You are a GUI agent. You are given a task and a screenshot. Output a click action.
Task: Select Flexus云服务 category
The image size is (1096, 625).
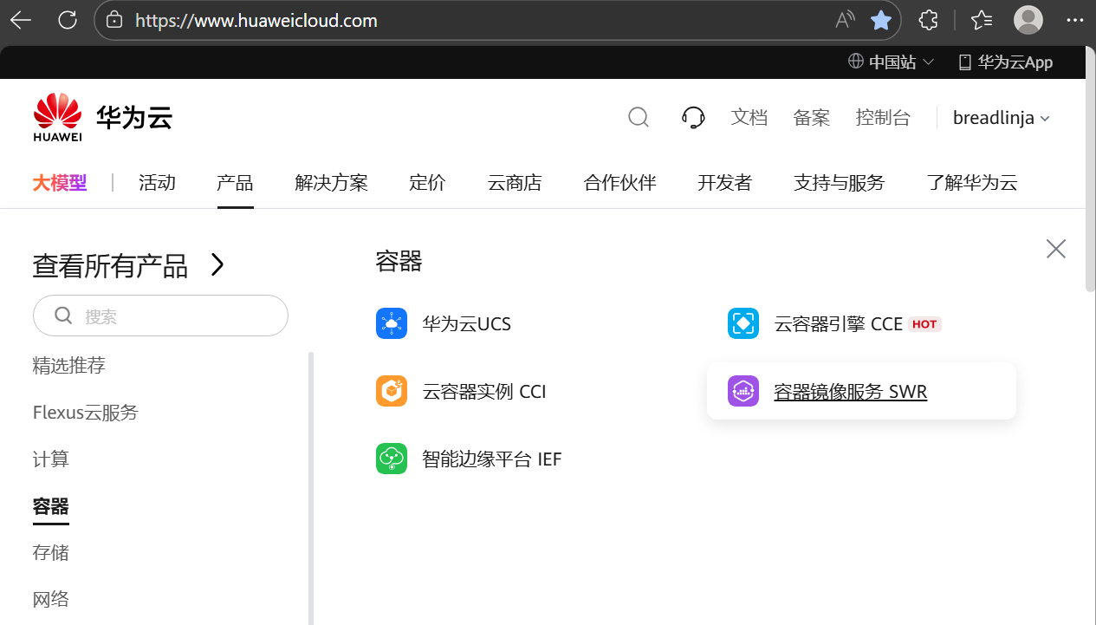coord(86,413)
